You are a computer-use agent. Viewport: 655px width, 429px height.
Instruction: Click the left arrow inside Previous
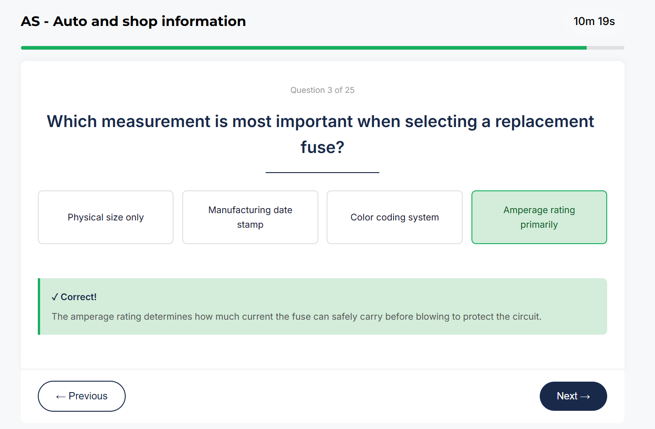click(61, 396)
